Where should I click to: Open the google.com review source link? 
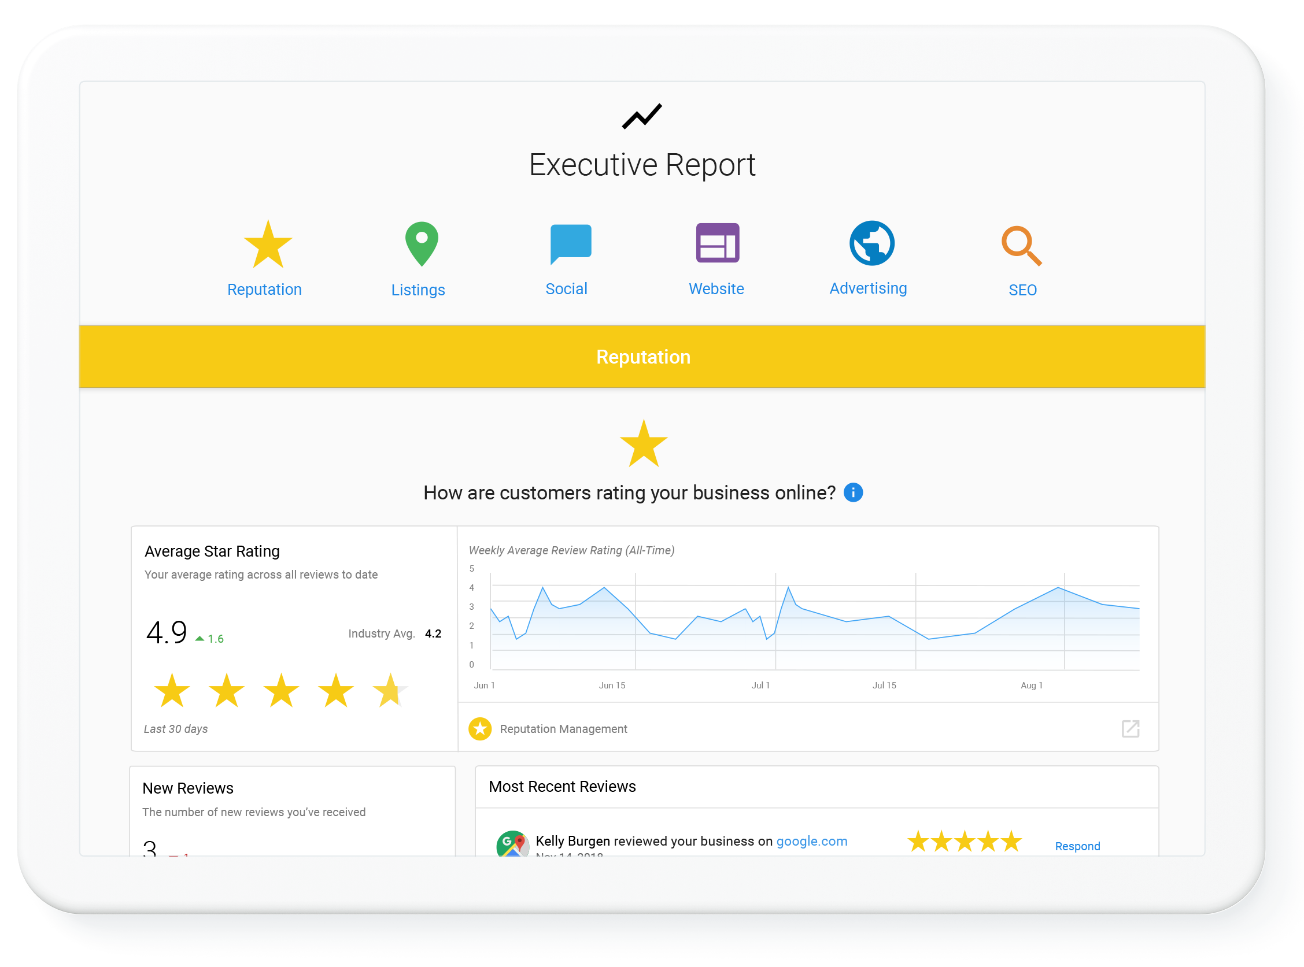click(811, 841)
